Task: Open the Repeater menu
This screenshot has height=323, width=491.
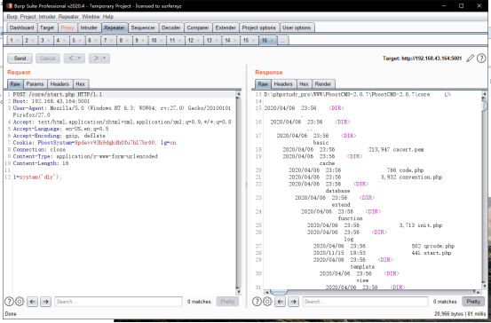Action: [68, 17]
